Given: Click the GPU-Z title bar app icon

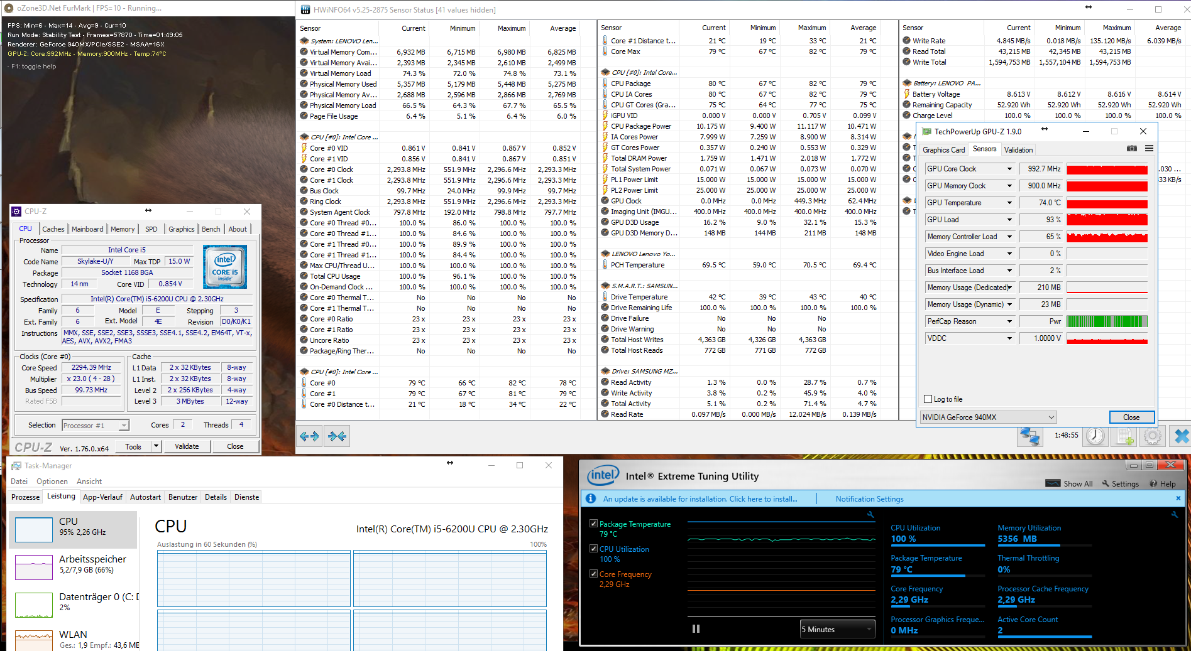Looking at the screenshot, I should click(926, 131).
